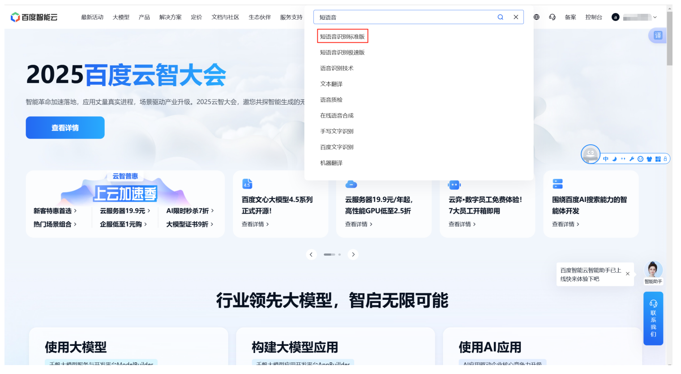The image size is (681, 374).
Task: Select suggestion 百度文字识别
Action: pyautogui.click(x=337, y=147)
